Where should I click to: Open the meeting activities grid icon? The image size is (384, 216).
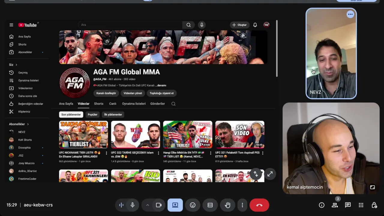pyautogui.click(x=361, y=205)
